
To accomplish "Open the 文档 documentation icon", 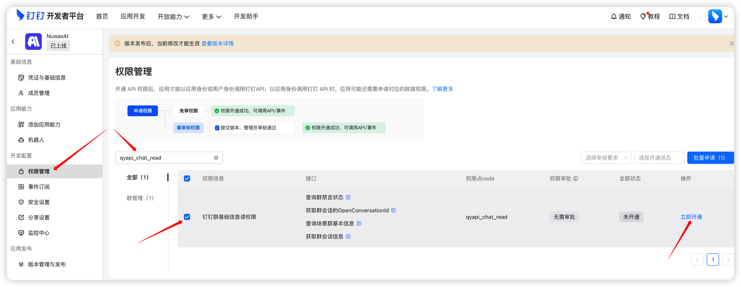I will click(672, 16).
